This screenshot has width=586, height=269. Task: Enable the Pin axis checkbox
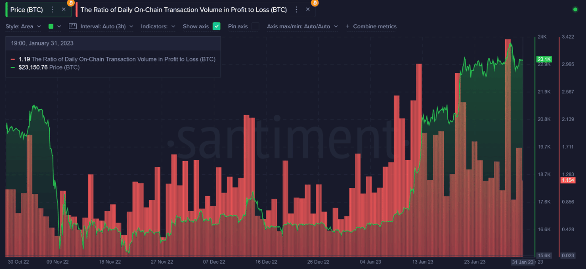click(x=255, y=26)
